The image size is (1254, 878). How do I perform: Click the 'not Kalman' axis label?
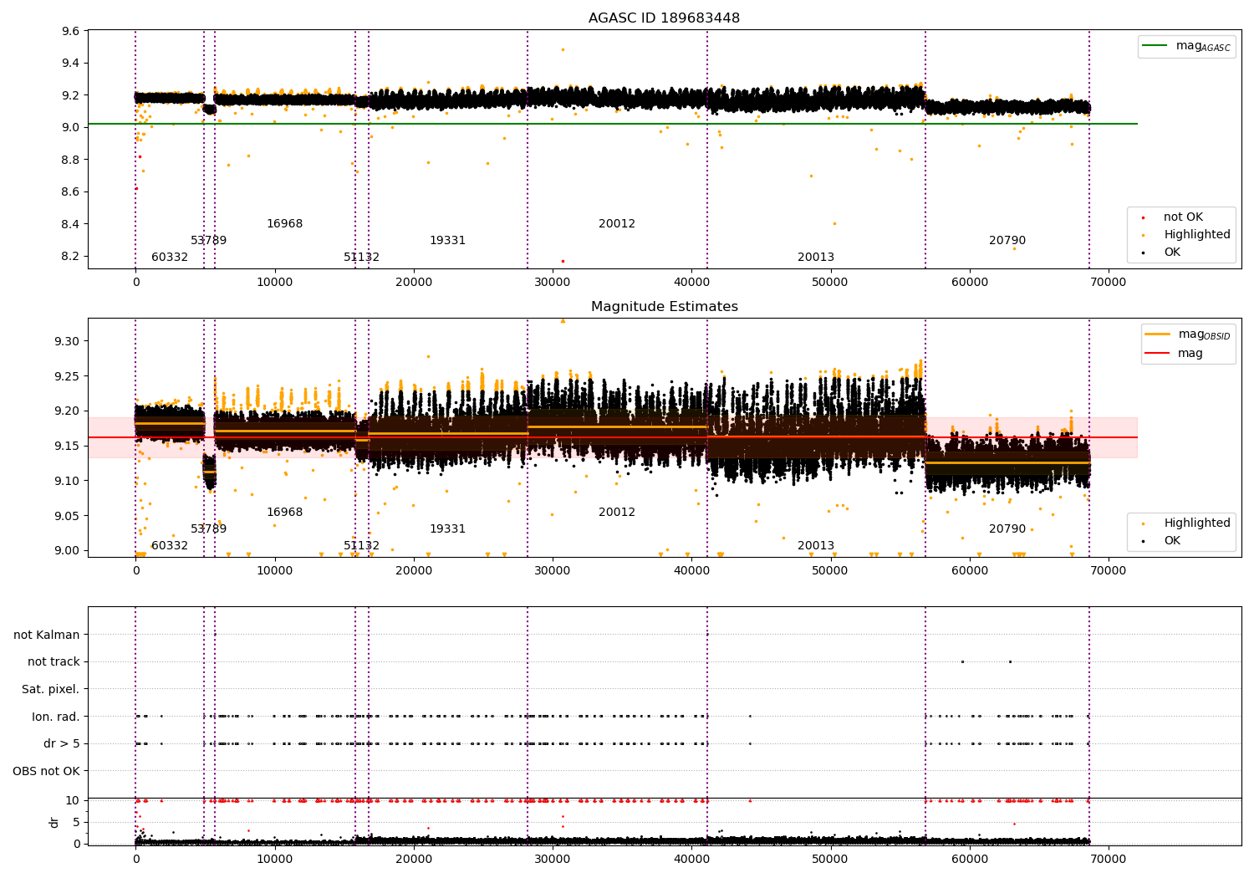47,635
